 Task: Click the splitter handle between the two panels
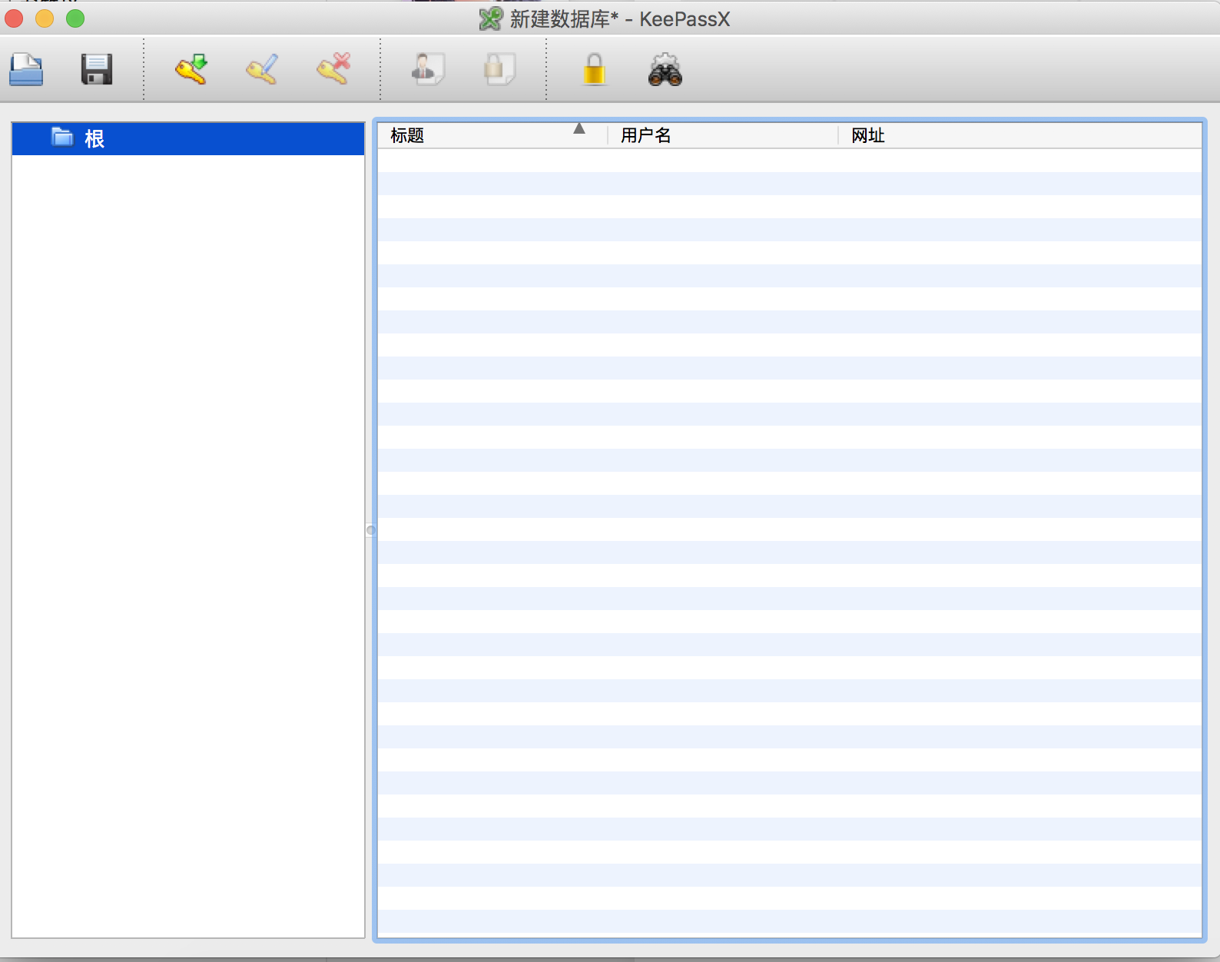(x=370, y=530)
